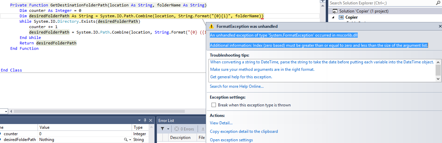Pin the Locals panel with pushpin icon
This screenshot has width=442, height=143.
click(145, 120)
